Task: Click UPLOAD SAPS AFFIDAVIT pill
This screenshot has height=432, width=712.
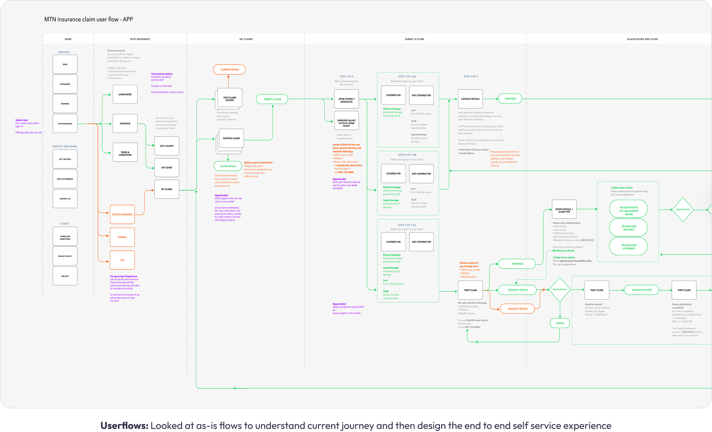Action: [x=628, y=228]
